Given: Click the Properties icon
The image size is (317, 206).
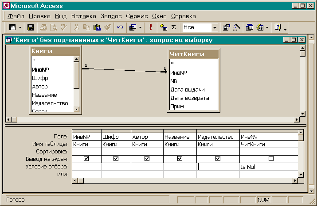Looking at the screenshot, I should pyautogui.click(x=227, y=27).
